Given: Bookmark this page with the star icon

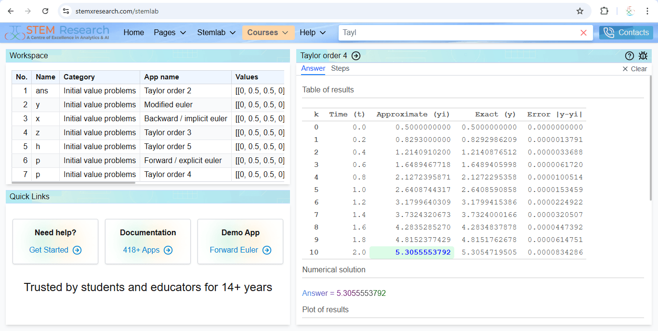Looking at the screenshot, I should click(580, 11).
